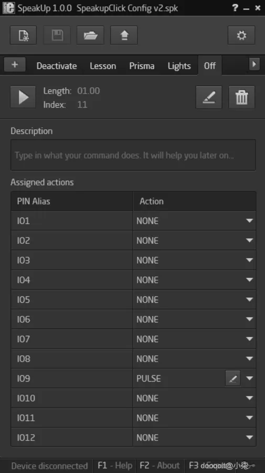Screen dimensions: 265x473
Task: Switch to the Lights tab
Action: pos(179,66)
